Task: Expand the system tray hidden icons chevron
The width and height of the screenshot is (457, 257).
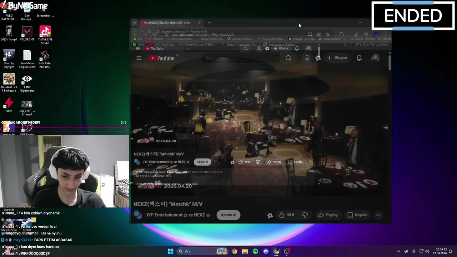Action: pyautogui.click(x=399, y=251)
